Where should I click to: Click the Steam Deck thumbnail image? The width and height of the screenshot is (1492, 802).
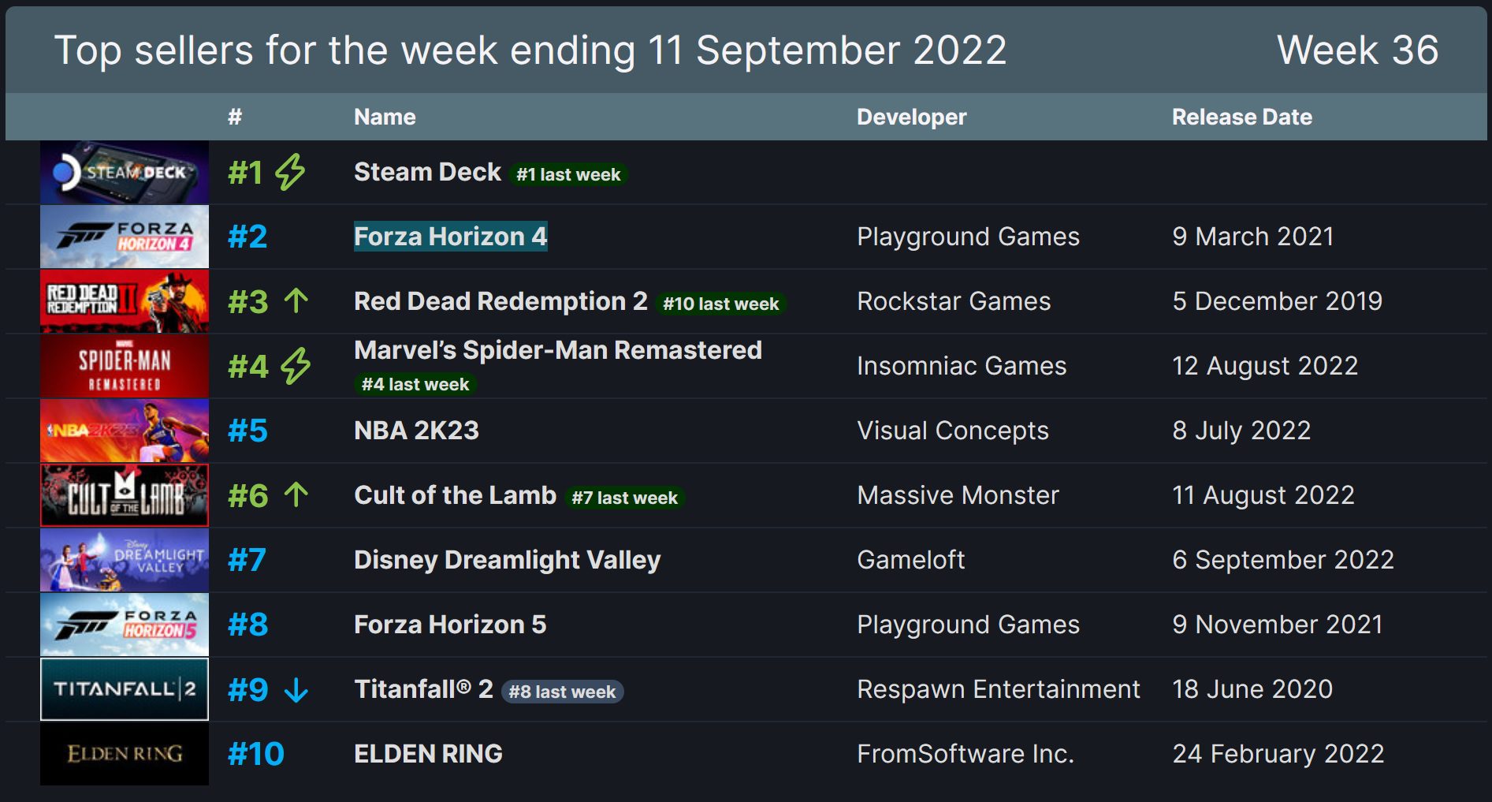[x=124, y=171]
